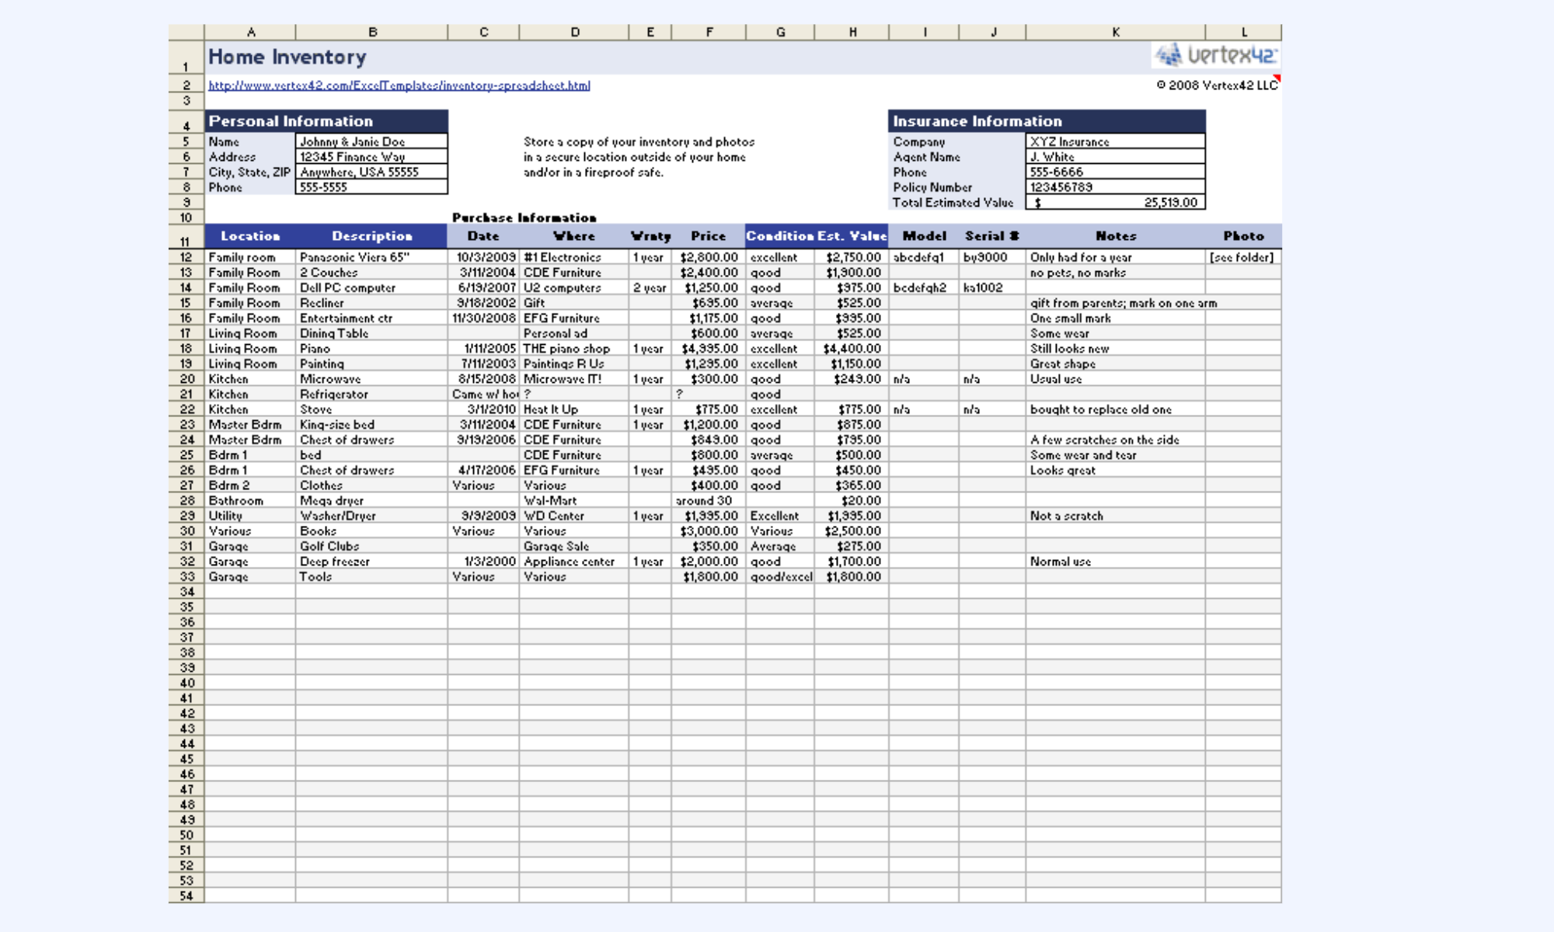Select column A header
The height and width of the screenshot is (932, 1554).
click(250, 32)
